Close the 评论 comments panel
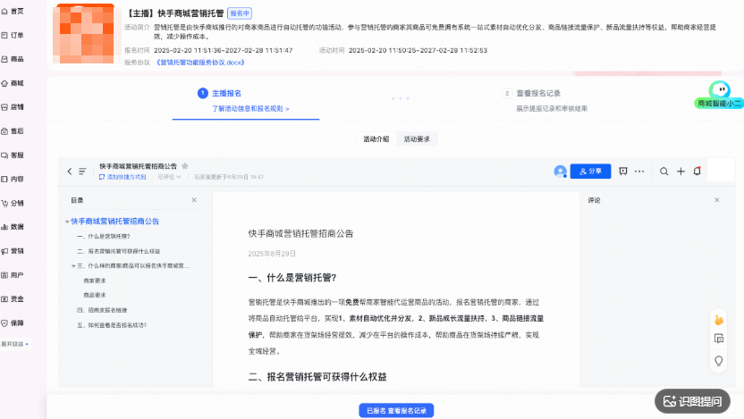Viewport: 744px width, 419px height. point(717,200)
